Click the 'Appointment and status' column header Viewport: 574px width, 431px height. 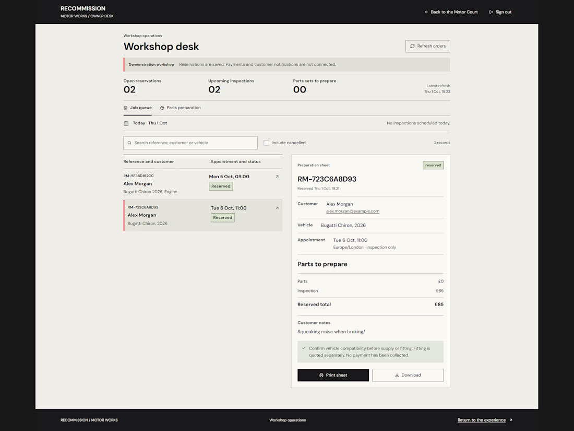click(x=236, y=161)
